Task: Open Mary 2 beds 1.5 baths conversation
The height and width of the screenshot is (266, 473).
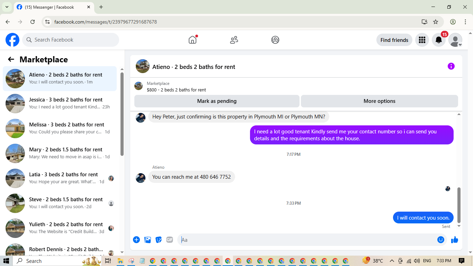Action: click(x=60, y=153)
